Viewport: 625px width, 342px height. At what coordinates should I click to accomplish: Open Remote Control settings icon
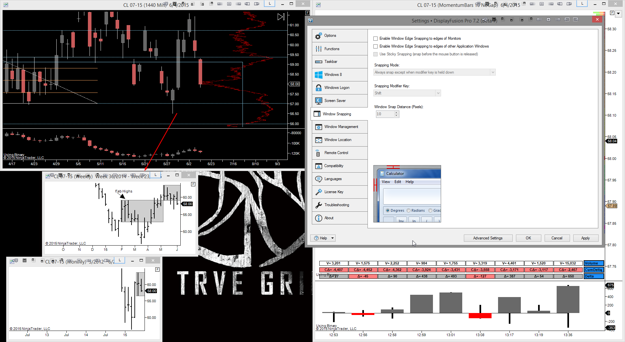coord(318,153)
